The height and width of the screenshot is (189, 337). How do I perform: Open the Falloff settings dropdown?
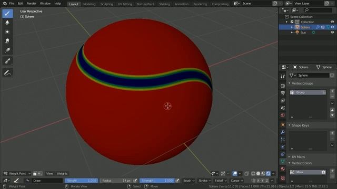pos(221,181)
